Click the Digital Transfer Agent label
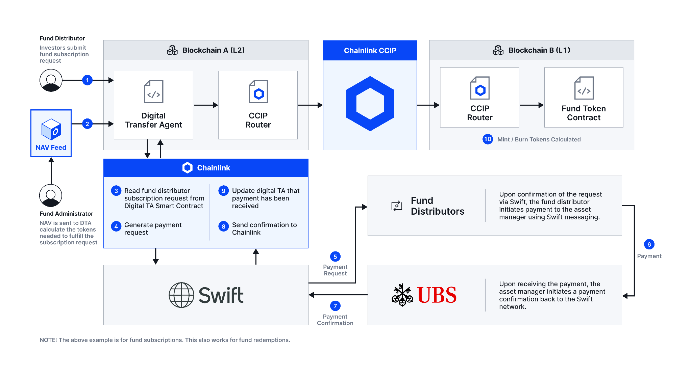Image resolution: width=692 pixels, height=378 pixels. coord(153,120)
